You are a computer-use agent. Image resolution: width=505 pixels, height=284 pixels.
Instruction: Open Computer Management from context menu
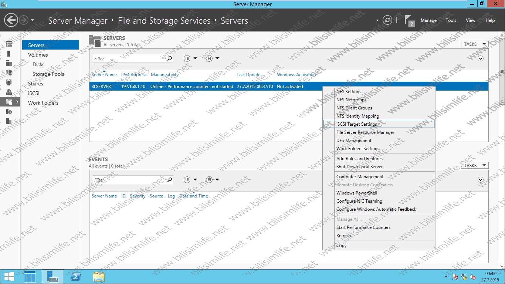pos(379,177)
